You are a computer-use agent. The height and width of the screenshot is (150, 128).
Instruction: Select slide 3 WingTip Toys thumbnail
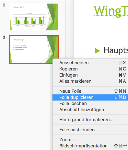(x=34, y=49)
